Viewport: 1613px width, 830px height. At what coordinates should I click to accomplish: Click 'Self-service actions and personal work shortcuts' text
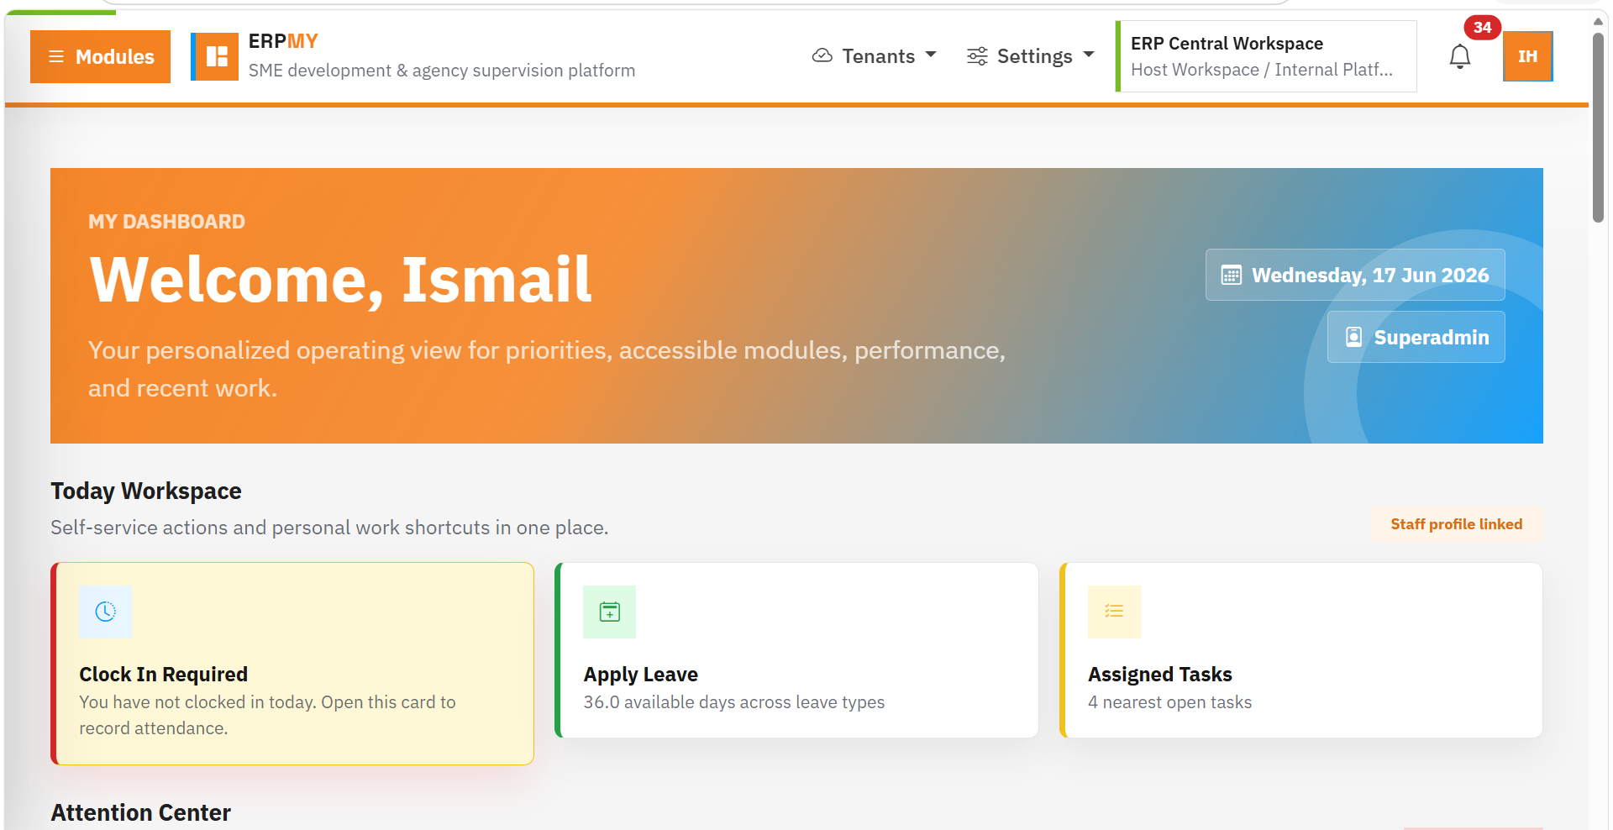click(329, 528)
